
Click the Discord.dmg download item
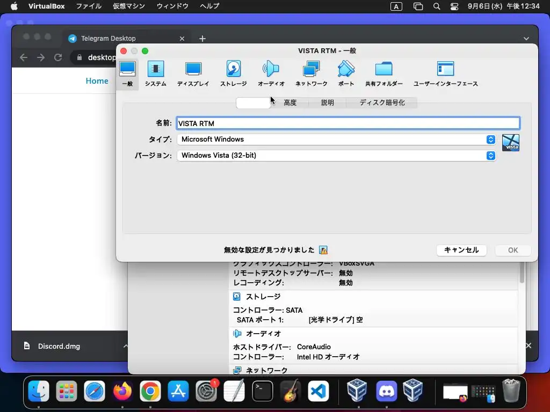(53, 346)
